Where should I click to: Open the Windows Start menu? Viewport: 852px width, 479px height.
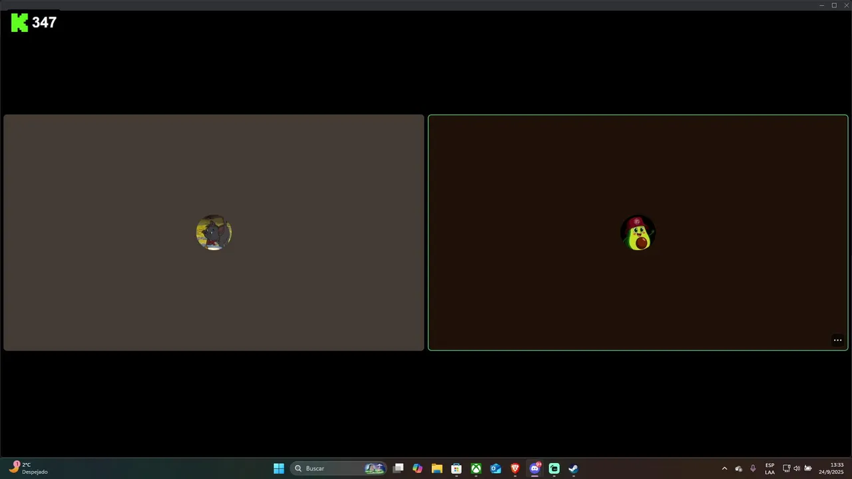coord(279,468)
